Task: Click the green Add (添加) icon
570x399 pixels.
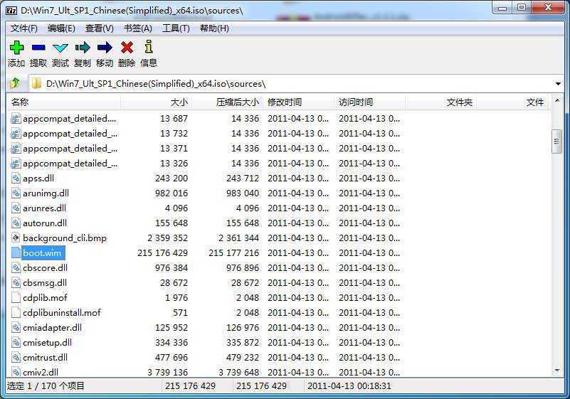Action: coord(16,48)
